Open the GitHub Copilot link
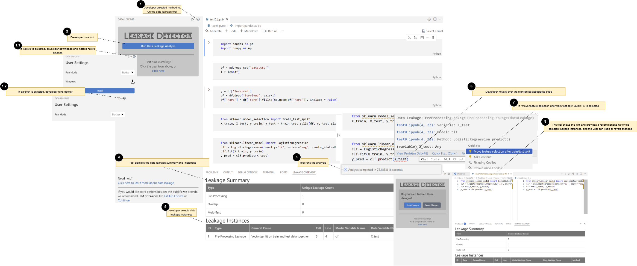 pos(174,196)
